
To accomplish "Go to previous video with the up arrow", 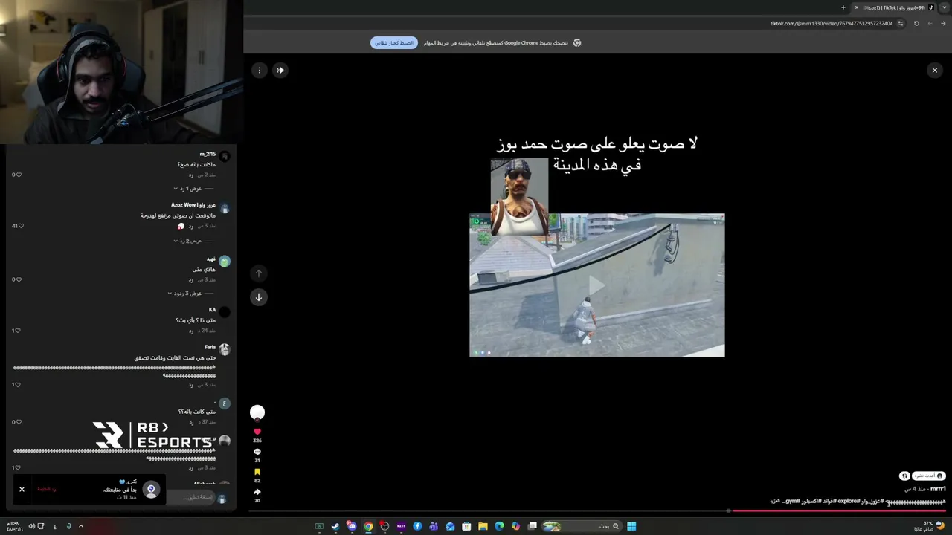I will coord(259,273).
